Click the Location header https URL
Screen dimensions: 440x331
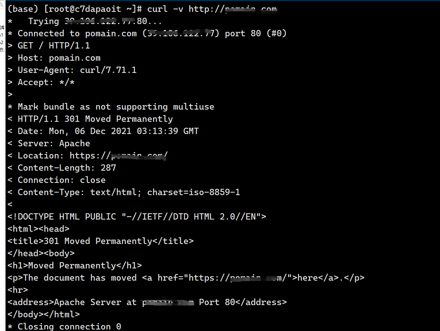(119, 156)
